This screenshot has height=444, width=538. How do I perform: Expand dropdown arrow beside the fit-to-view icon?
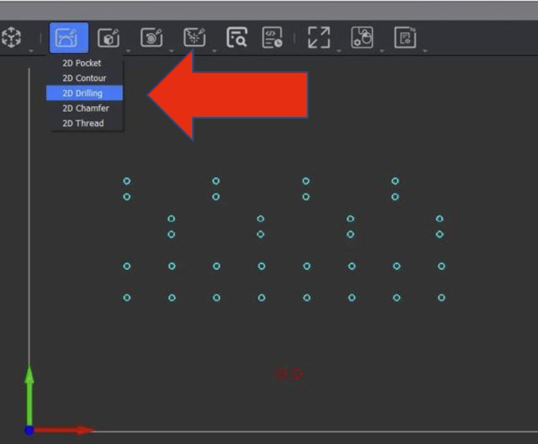pyautogui.click(x=338, y=51)
